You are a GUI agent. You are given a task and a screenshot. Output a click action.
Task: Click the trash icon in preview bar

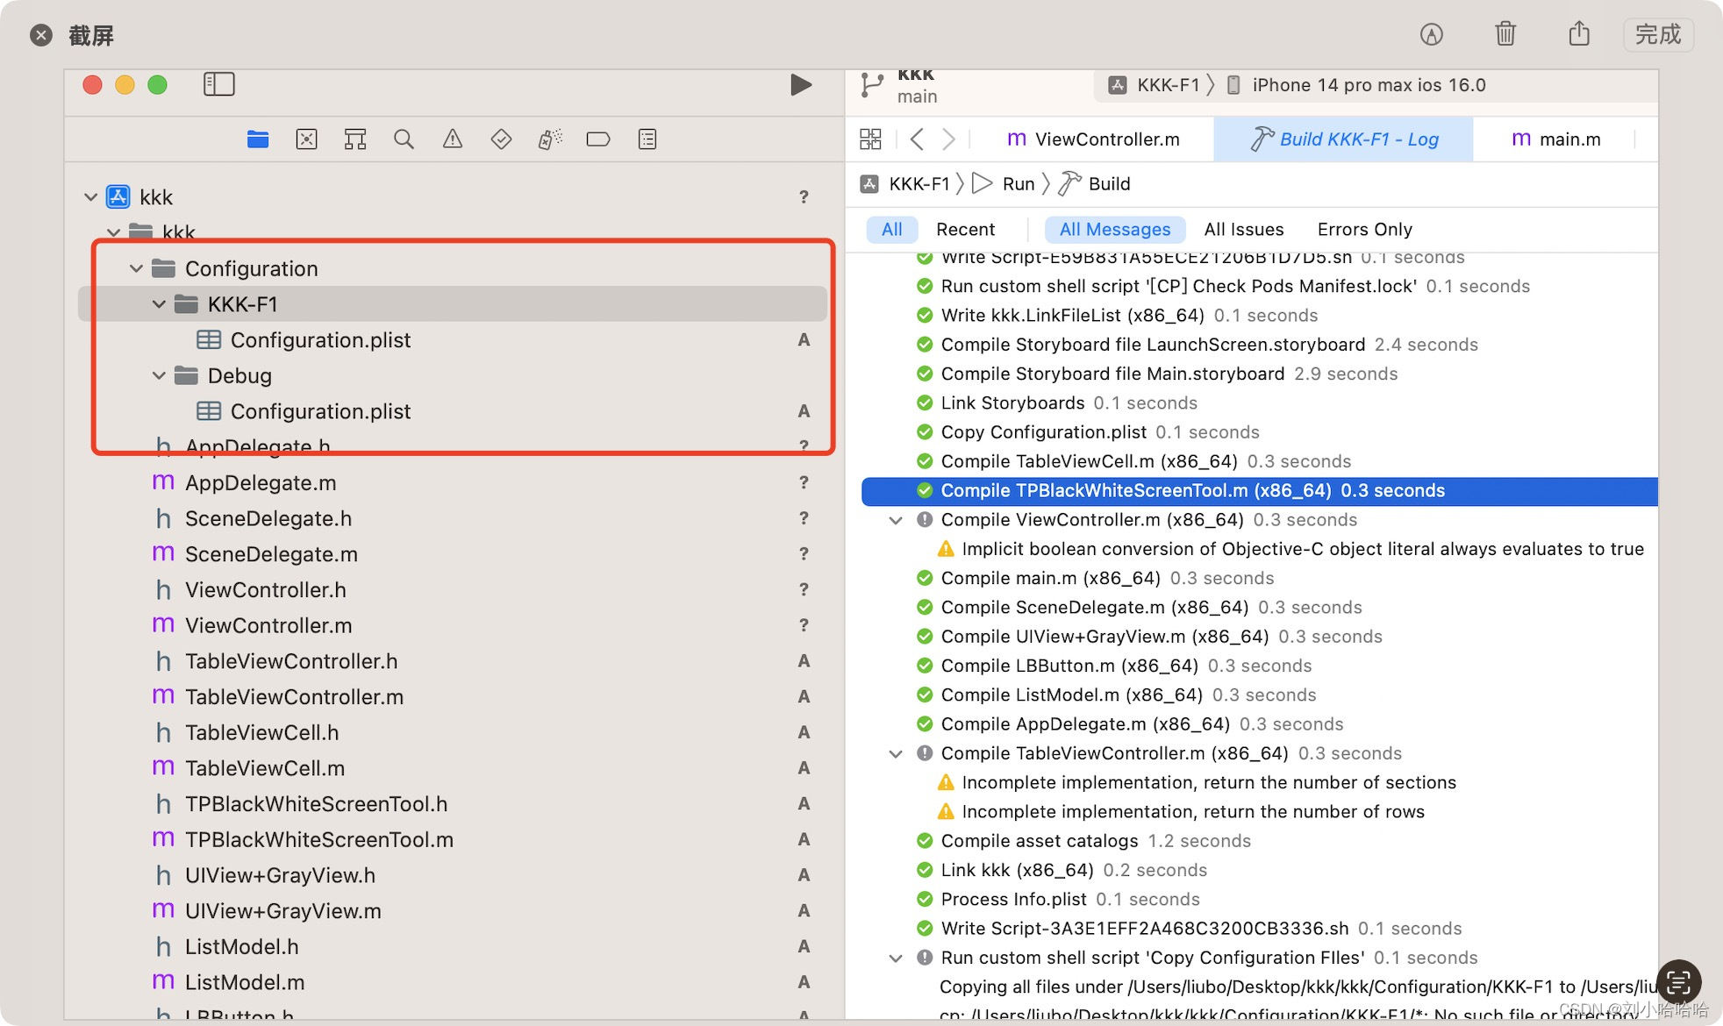tap(1505, 34)
